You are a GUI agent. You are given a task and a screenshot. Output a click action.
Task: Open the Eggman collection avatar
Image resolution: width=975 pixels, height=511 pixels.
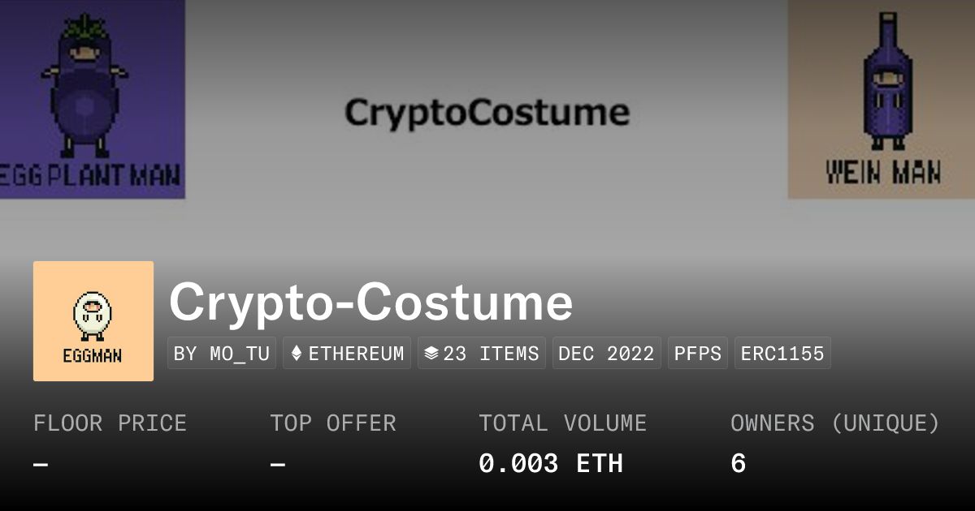93,321
